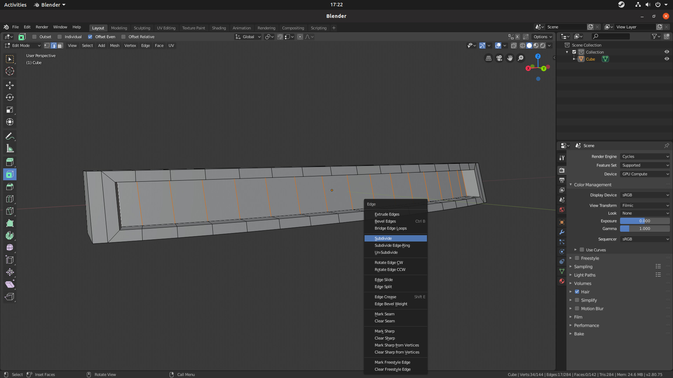Screen dimensions: 673x378
Task: Enable the Freestyle checkbox
Action: point(577,258)
